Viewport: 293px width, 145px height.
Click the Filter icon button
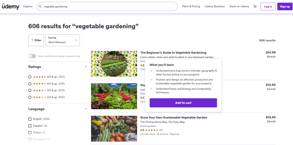(36, 40)
